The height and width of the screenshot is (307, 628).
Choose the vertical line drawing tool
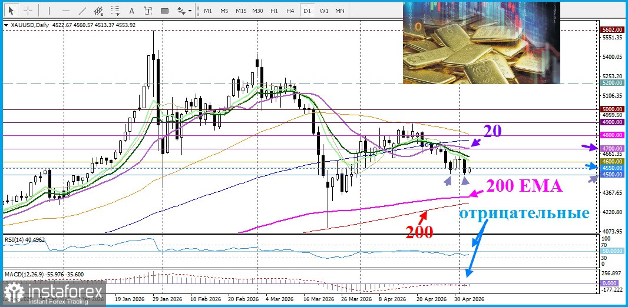49,11
